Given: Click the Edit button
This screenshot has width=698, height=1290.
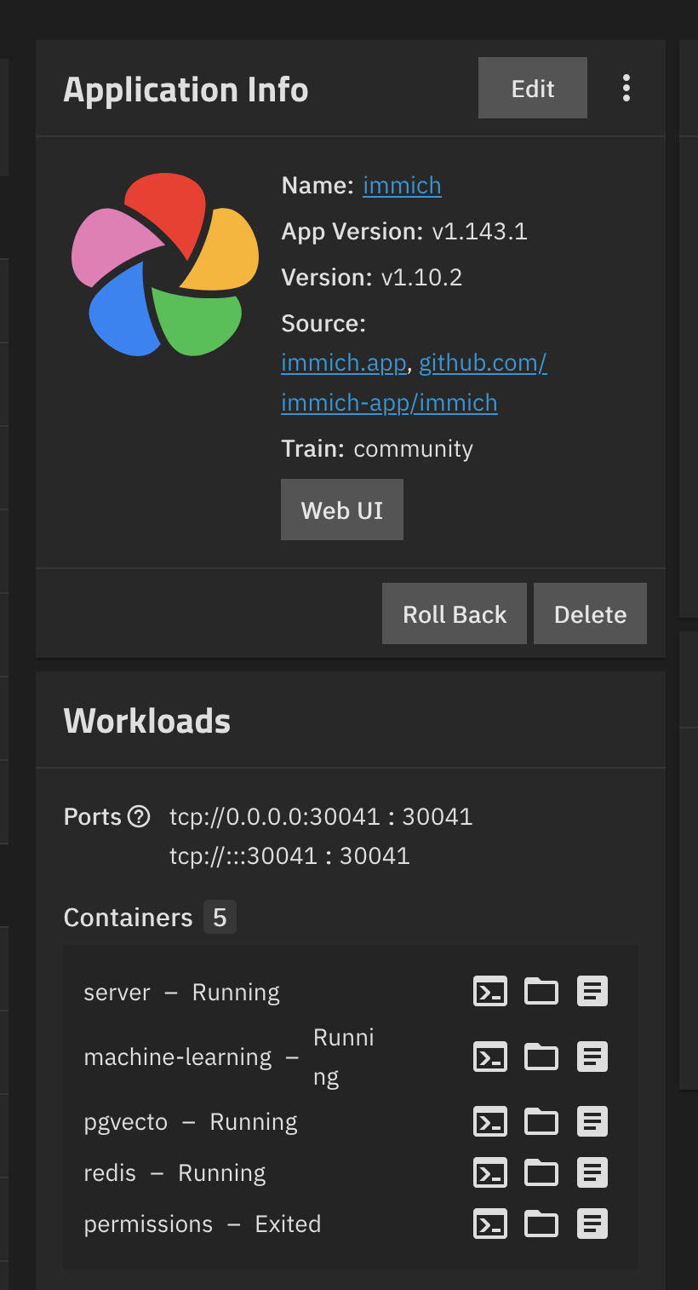Looking at the screenshot, I should coord(533,88).
